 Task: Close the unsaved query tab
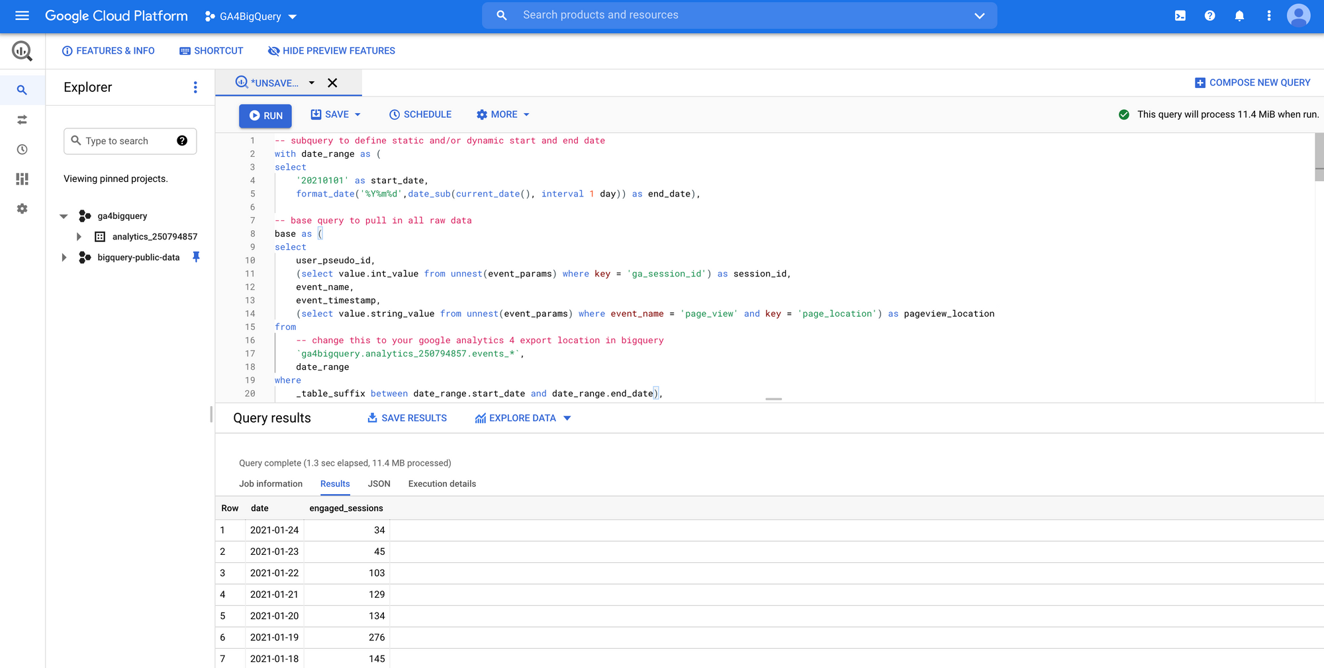332,83
